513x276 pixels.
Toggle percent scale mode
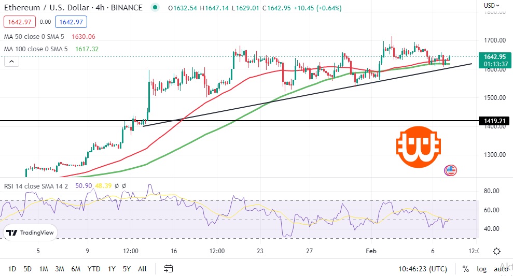coord(466,269)
